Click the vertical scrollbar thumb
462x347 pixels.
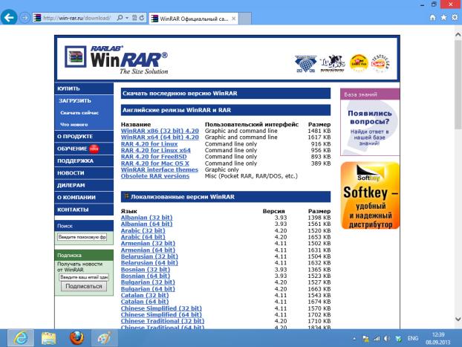click(x=458, y=85)
